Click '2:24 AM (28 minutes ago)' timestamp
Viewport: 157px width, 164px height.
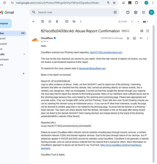coord(112,38)
